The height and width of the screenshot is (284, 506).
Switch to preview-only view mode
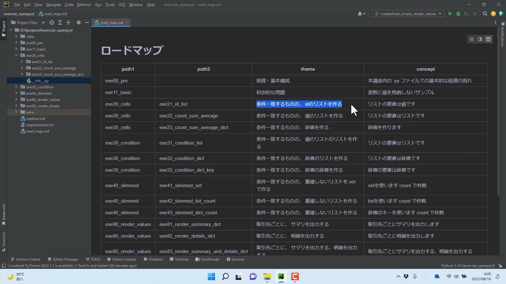click(488, 39)
